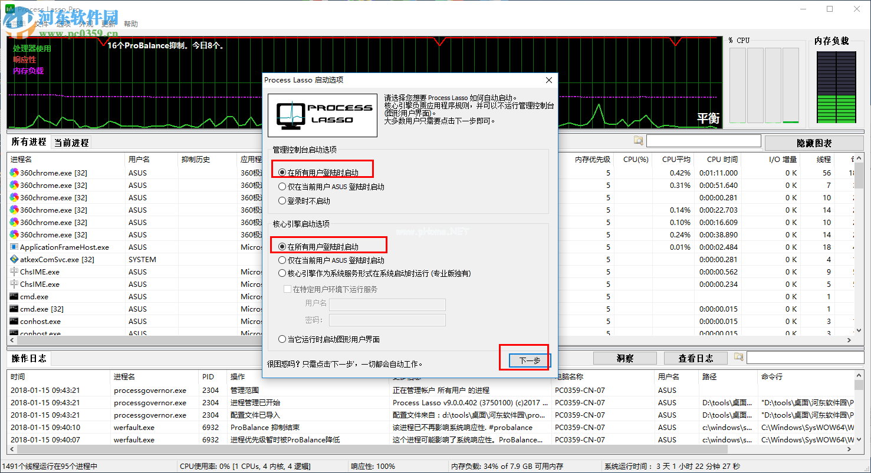Close the Process Lasso 启动选项 dialog
871x473 pixels.
549,80
